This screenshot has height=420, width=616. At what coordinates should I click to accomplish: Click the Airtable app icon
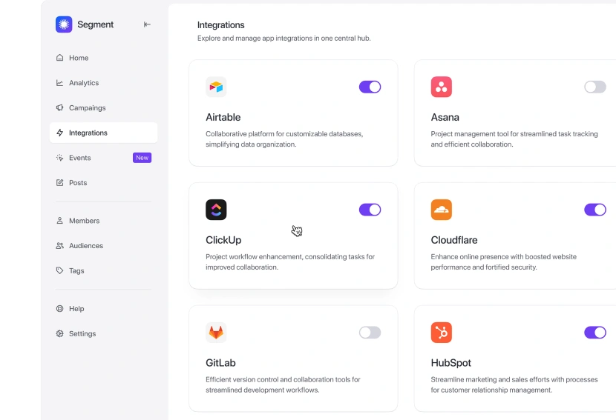(216, 87)
